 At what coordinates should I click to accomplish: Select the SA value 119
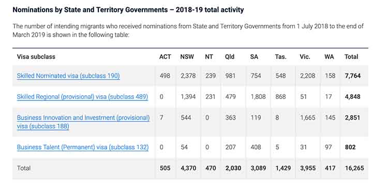point(256,118)
